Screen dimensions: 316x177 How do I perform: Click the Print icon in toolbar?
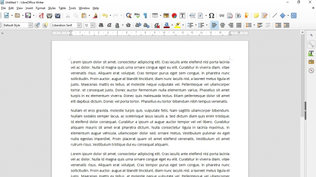pos(50,16)
